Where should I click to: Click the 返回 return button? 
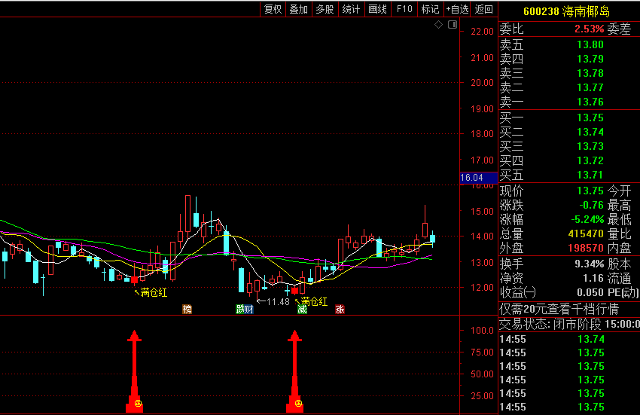[x=483, y=9]
